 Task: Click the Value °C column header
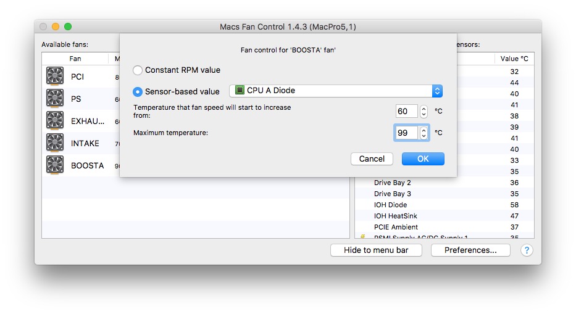pyautogui.click(x=514, y=59)
